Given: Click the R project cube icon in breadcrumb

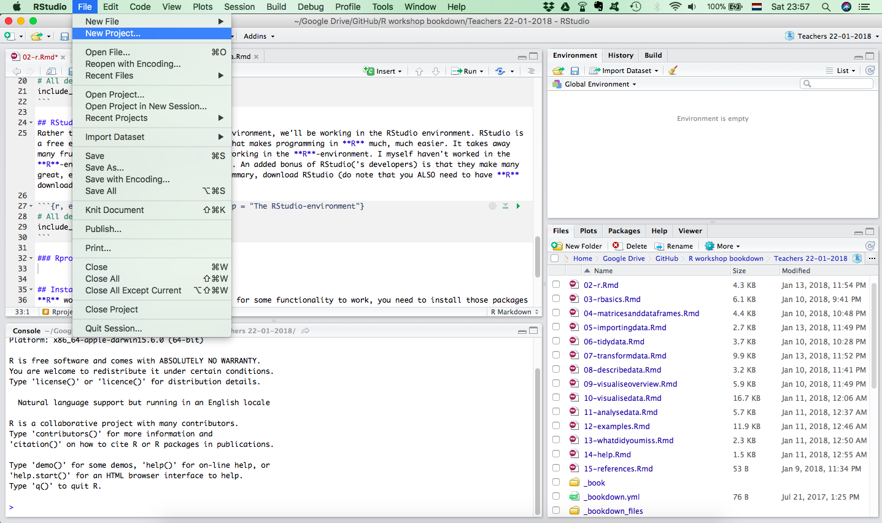Looking at the screenshot, I should click(x=857, y=258).
